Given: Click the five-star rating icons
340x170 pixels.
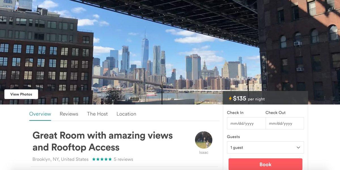Looking at the screenshot, I should click(x=102, y=159).
